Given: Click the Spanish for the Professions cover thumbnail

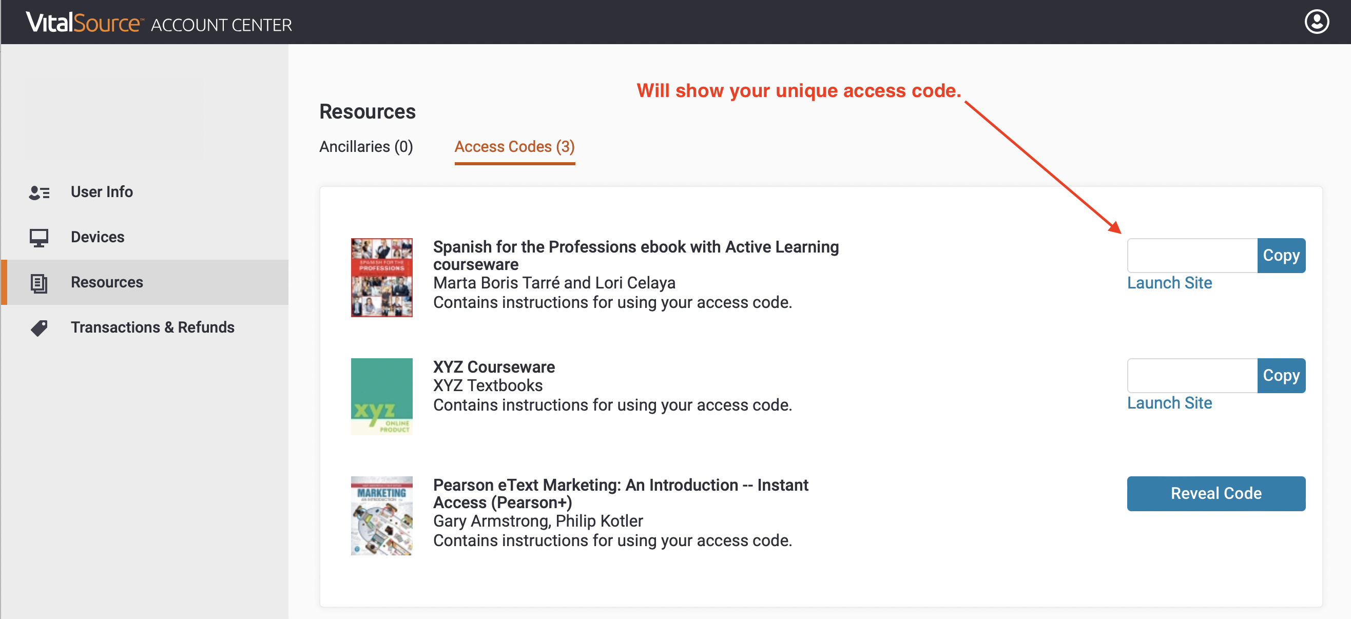Looking at the screenshot, I should tap(381, 278).
